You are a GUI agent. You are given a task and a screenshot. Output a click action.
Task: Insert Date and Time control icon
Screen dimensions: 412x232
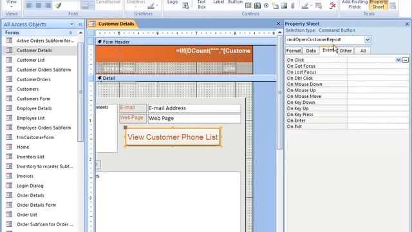(x=185, y=6)
